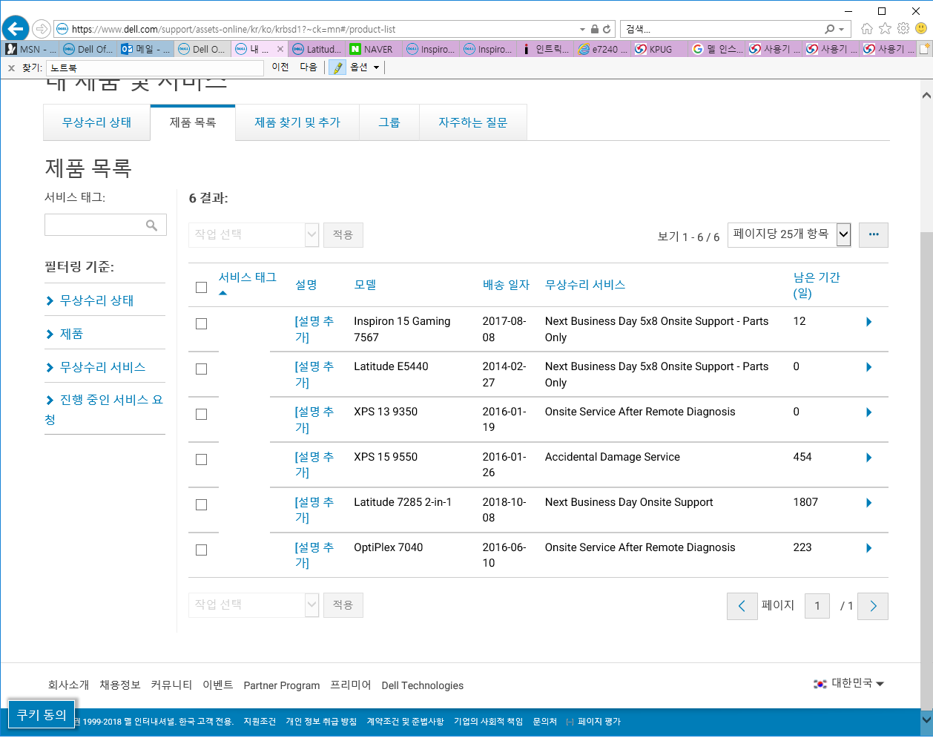Click the scrollbar down arrow
Screen dimensions: 933x738
coord(926,719)
